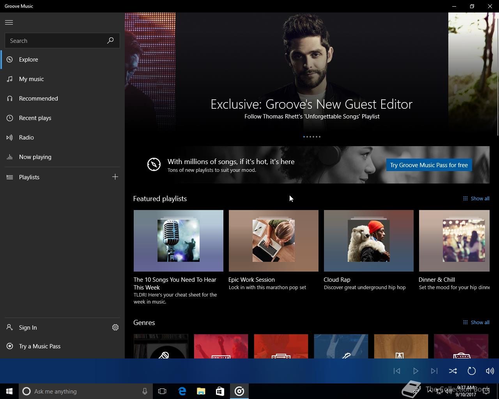Click the Cloud Rap title text
This screenshot has width=499, height=399.
coord(337,280)
